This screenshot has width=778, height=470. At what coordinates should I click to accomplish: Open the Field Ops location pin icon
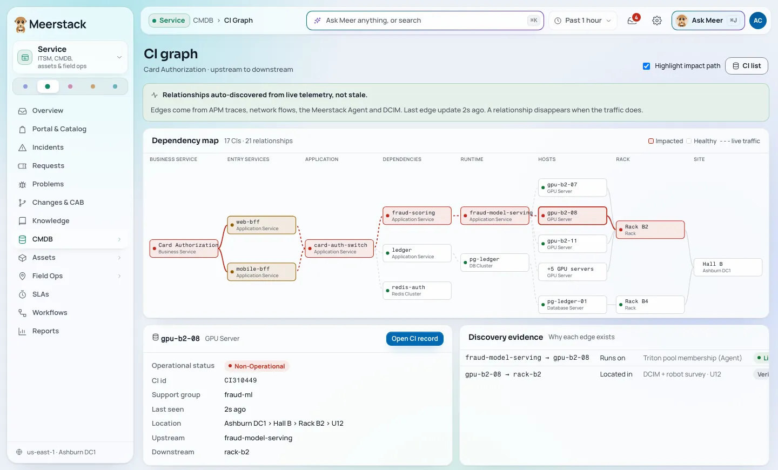point(22,276)
